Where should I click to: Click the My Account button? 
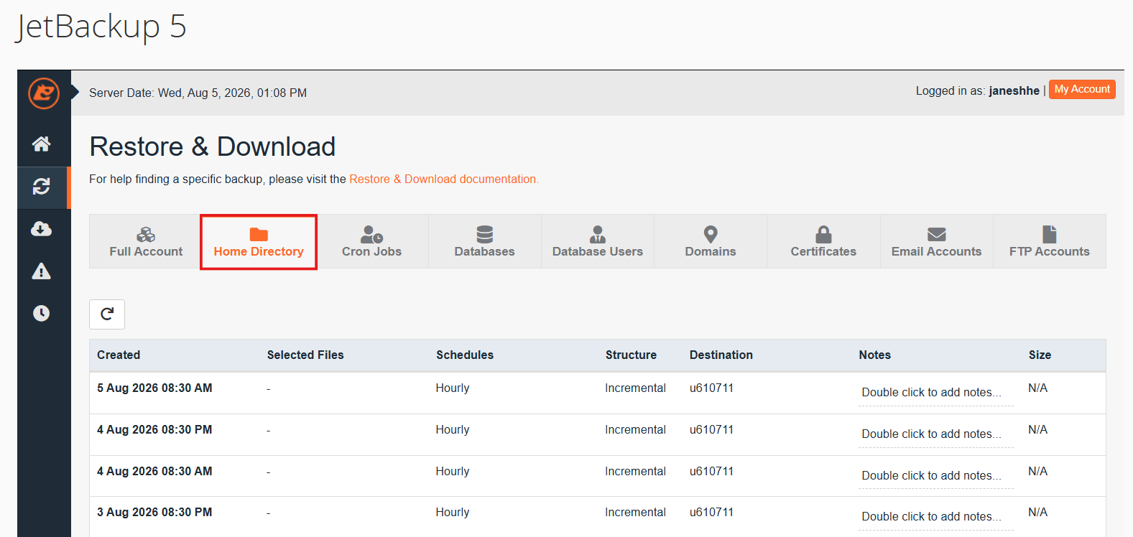click(1082, 89)
